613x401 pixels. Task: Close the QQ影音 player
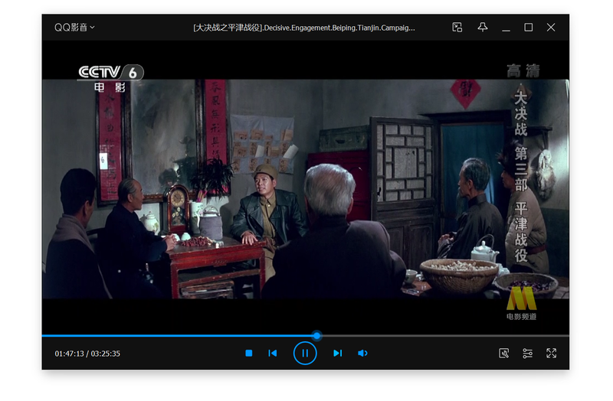[x=551, y=28]
